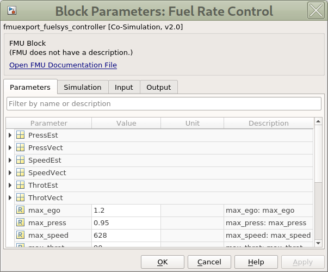Expand the PressEst tree row
The width and height of the screenshot is (328, 272).
click(x=10, y=135)
